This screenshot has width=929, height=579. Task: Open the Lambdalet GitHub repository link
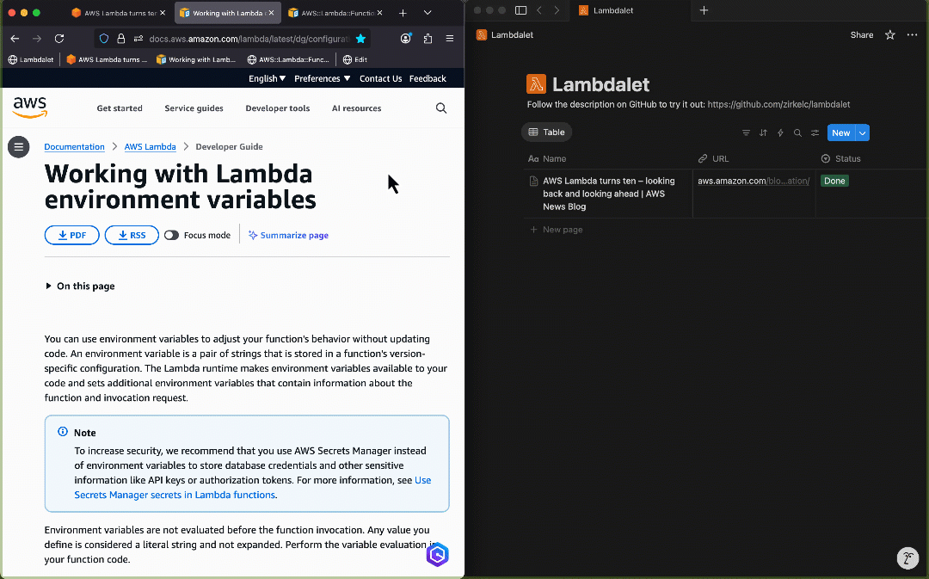coord(778,104)
